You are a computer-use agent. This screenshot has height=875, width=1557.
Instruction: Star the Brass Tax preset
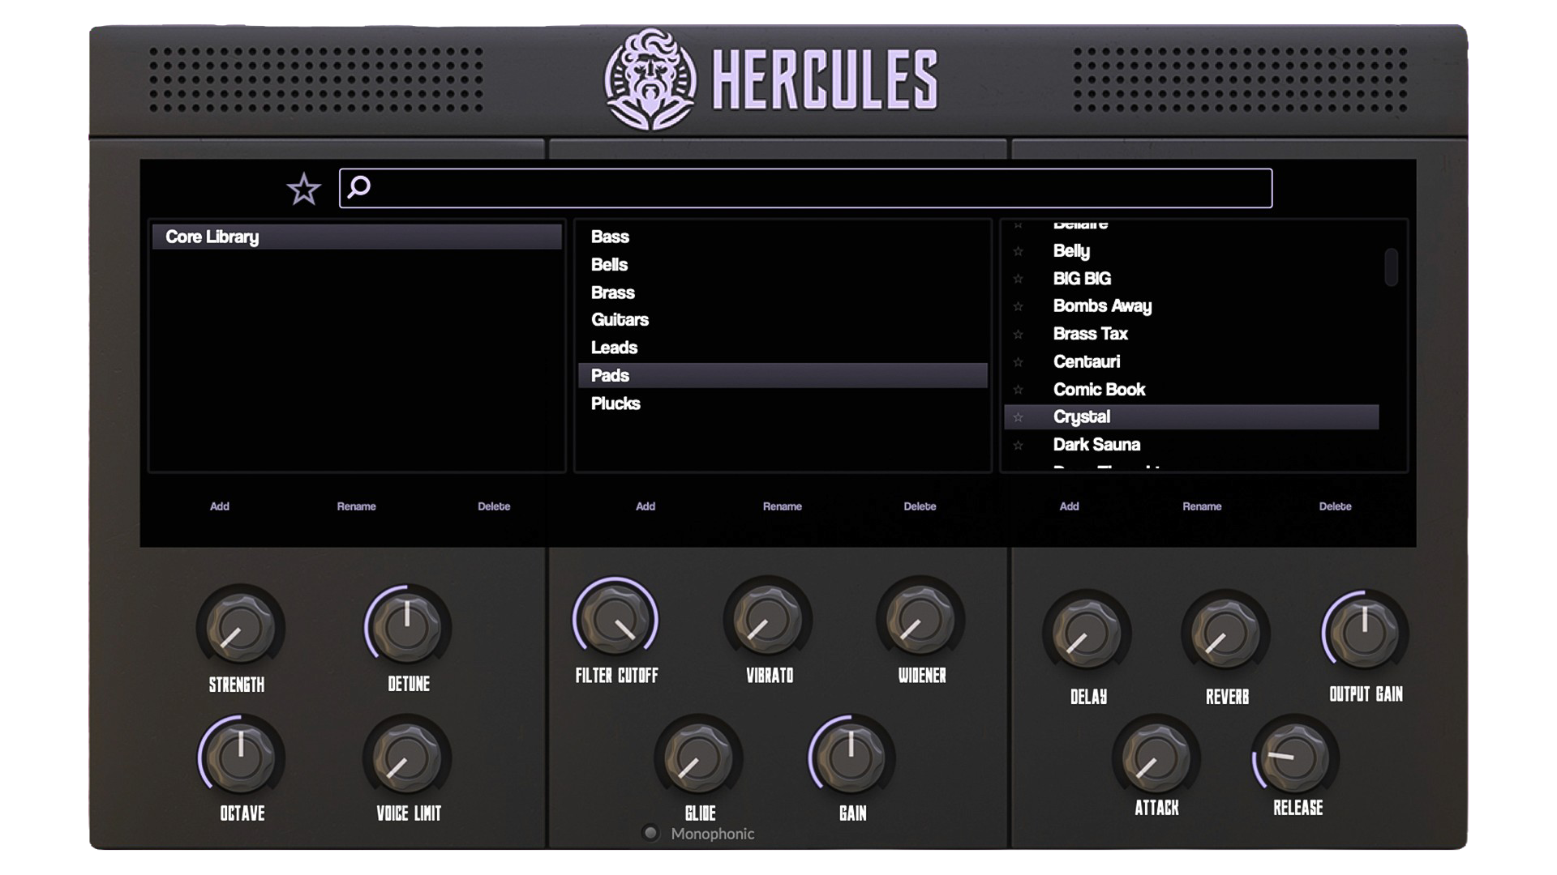point(1019,334)
